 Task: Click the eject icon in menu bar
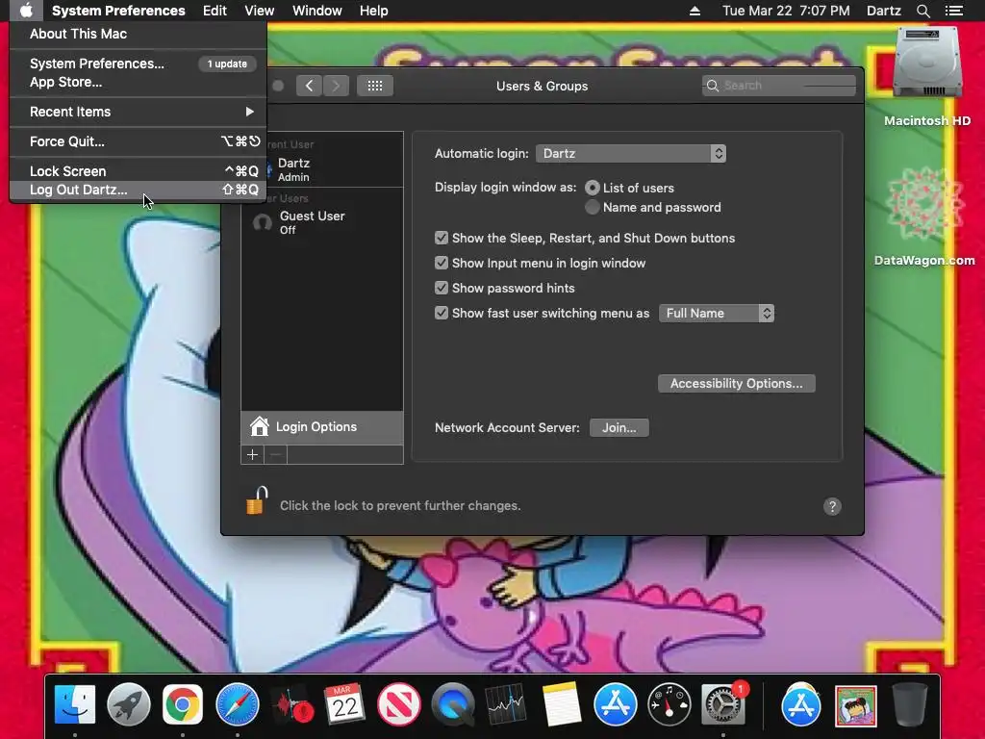pos(695,11)
